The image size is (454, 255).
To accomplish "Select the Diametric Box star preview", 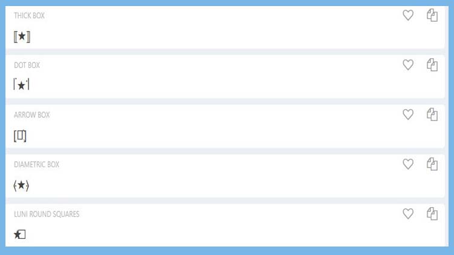I will [x=21, y=185].
